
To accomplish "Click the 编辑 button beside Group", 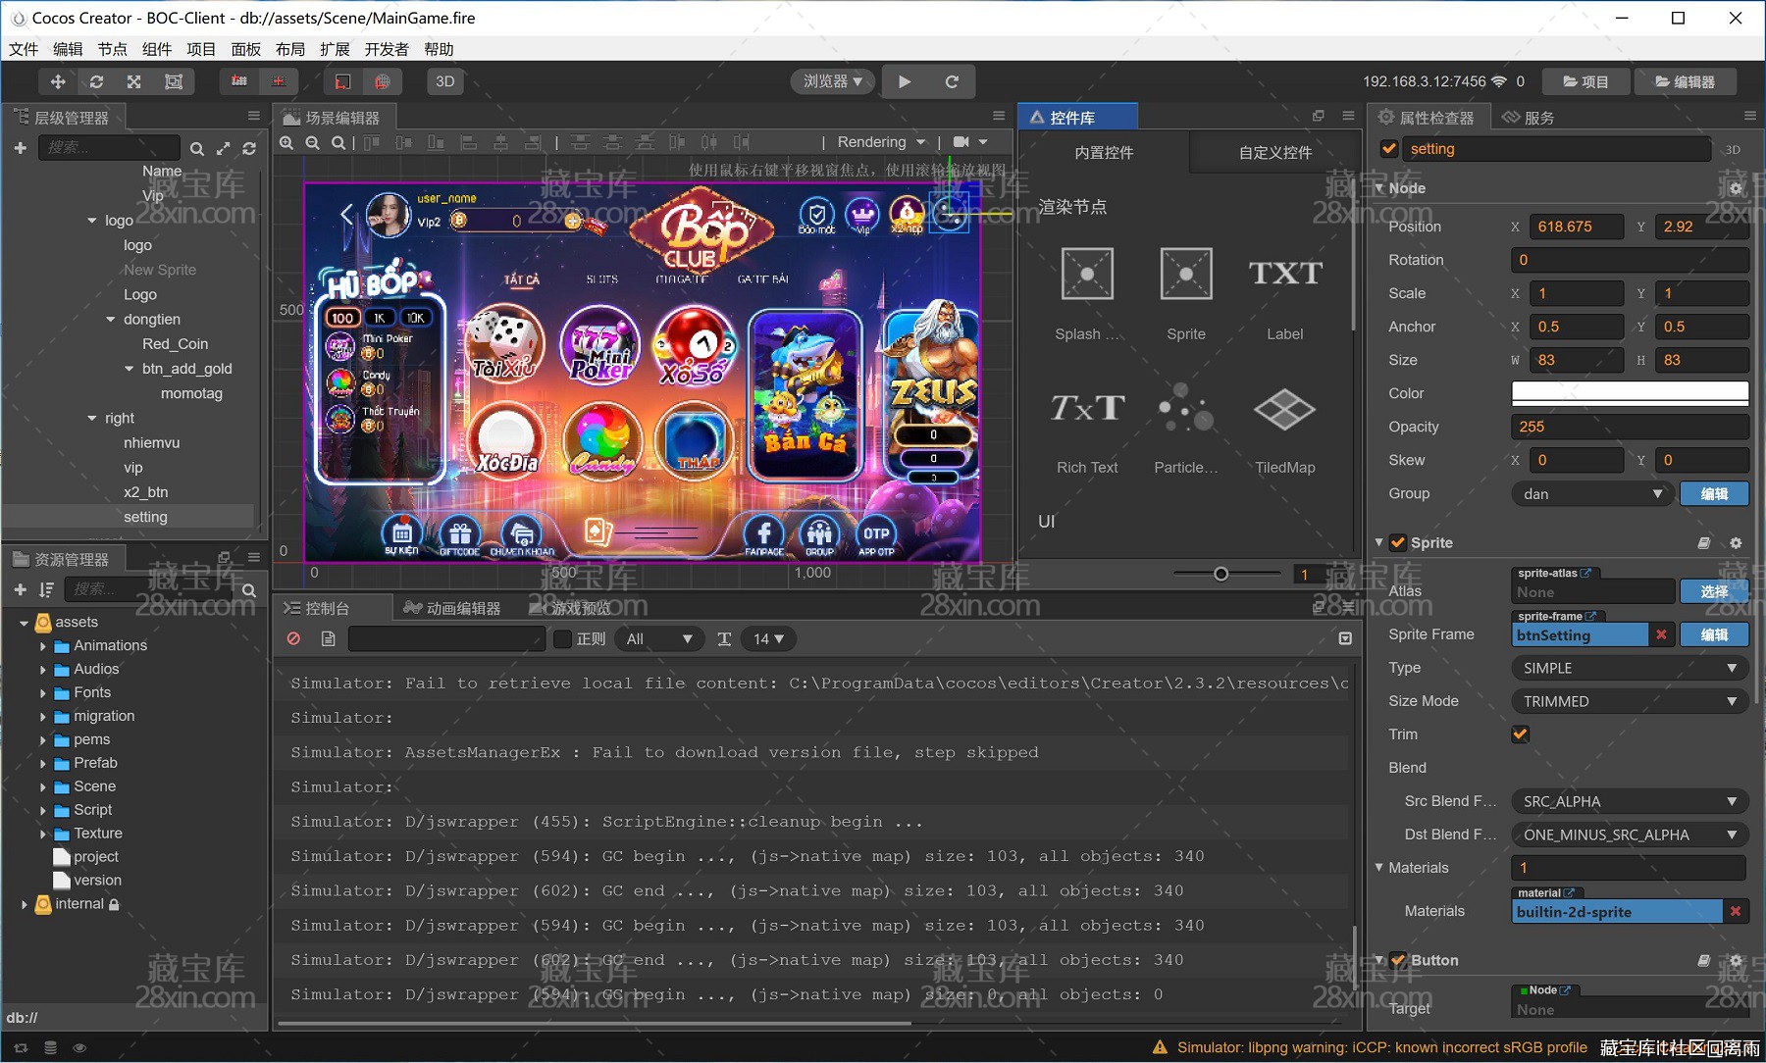I will 1714,494.
